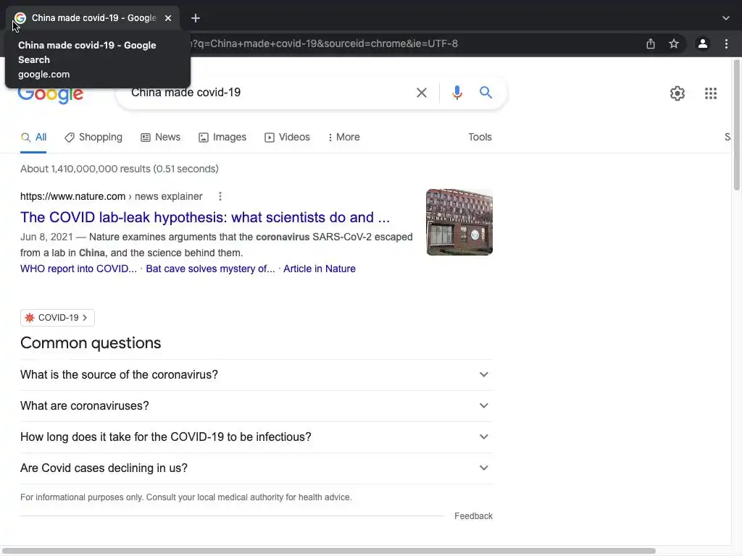This screenshot has width=742, height=556.
Task: Click the Feedback link
Action: pos(473,515)
